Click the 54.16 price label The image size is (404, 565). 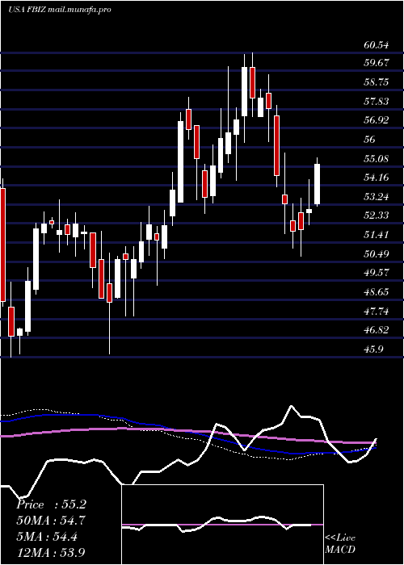coord(377,178)
